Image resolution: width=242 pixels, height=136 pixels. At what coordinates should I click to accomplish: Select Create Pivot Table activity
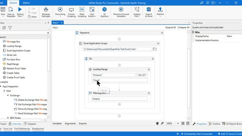point(16,77)
